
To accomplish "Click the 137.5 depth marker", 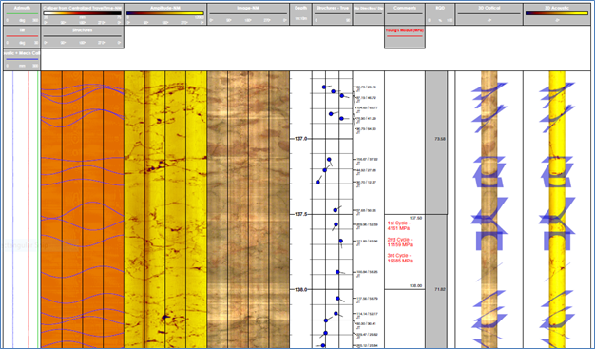I will coord(301,214).
